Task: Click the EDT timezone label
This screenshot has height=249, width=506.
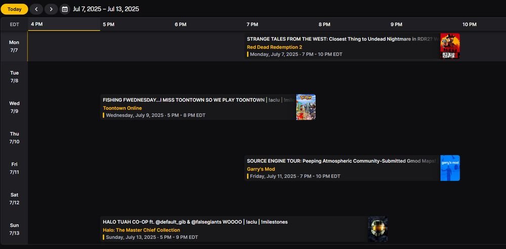Action: (x=15, y=24)
